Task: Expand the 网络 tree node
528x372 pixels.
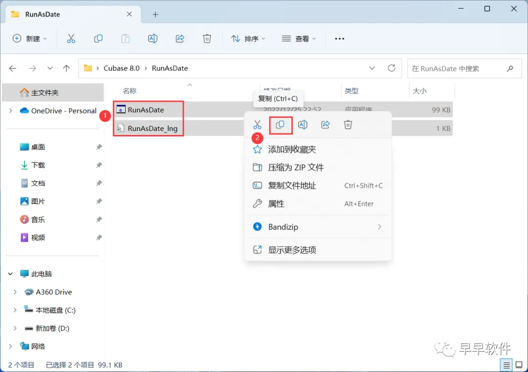Action: tap(11, 347)
